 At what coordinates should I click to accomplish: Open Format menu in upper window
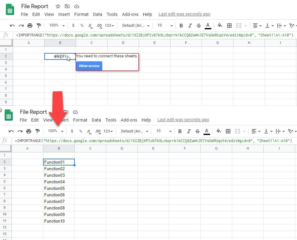tap(81, 14)
